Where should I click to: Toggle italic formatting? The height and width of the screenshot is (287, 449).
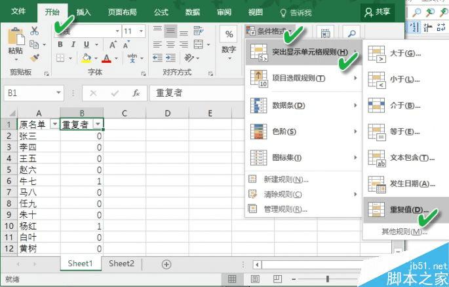pyautogui.click(x=73, y=44)
